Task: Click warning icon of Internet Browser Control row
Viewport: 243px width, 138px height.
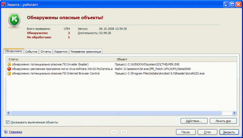Action: click(9, 73)
